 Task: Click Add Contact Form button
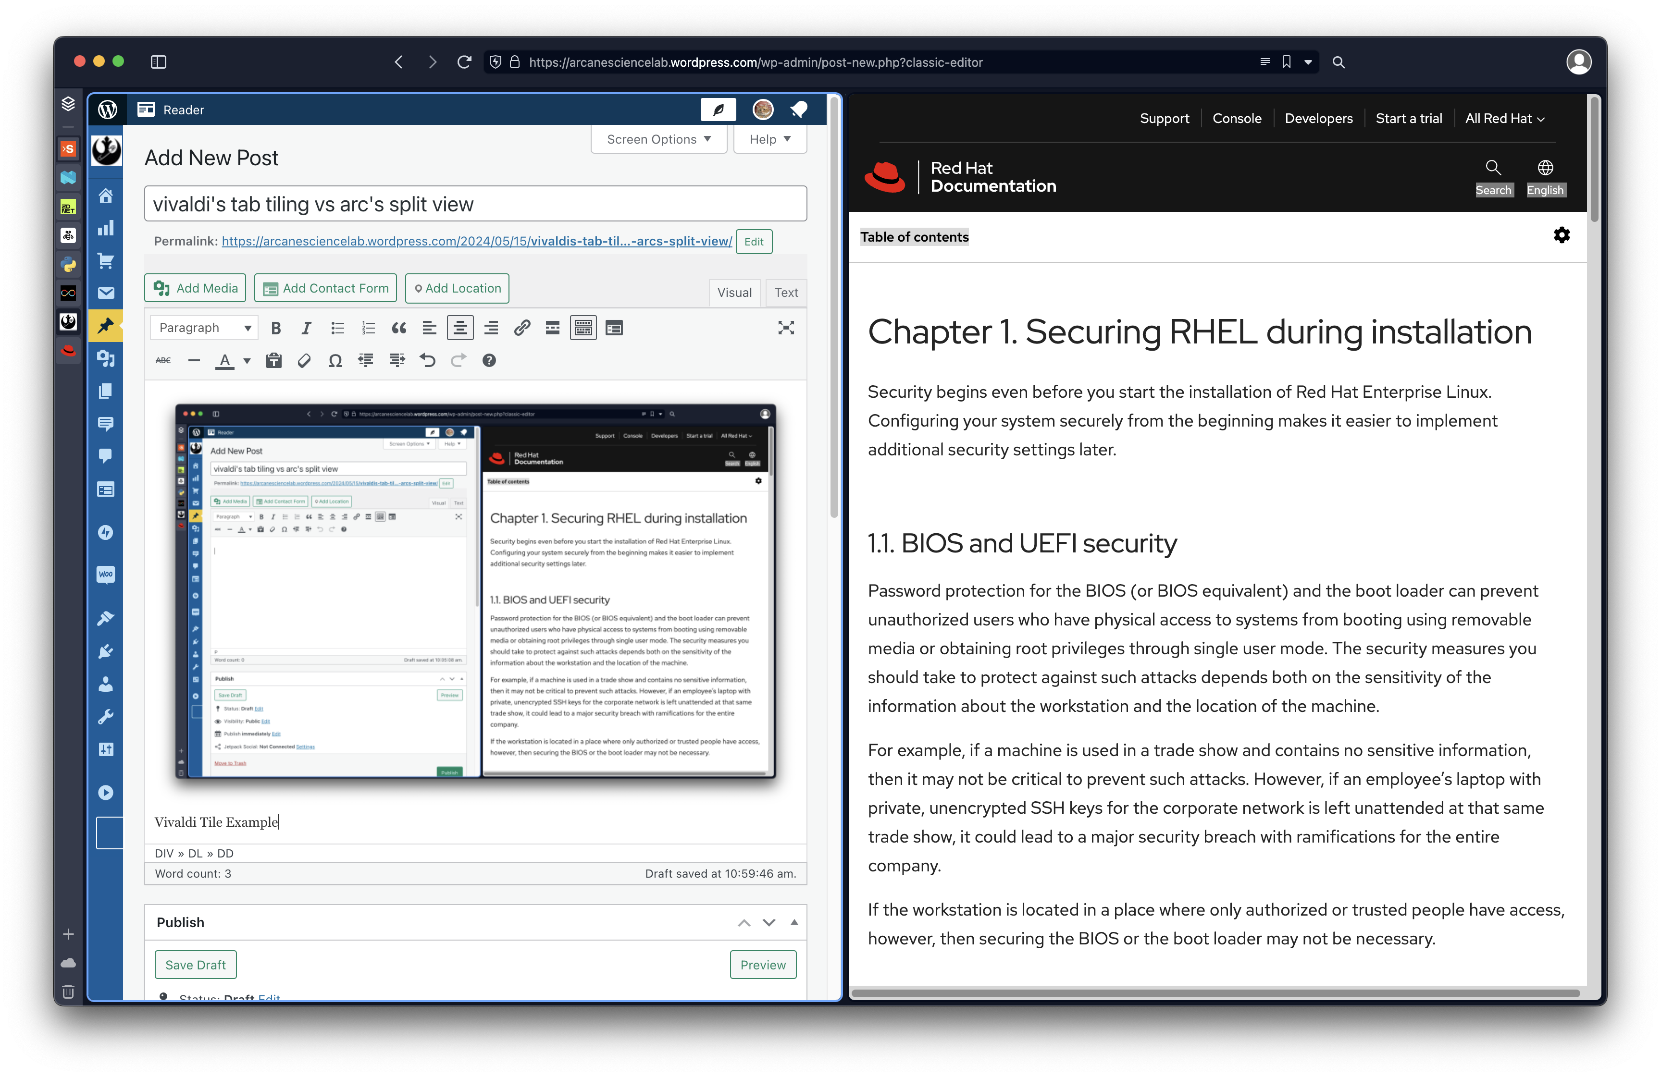325,288
